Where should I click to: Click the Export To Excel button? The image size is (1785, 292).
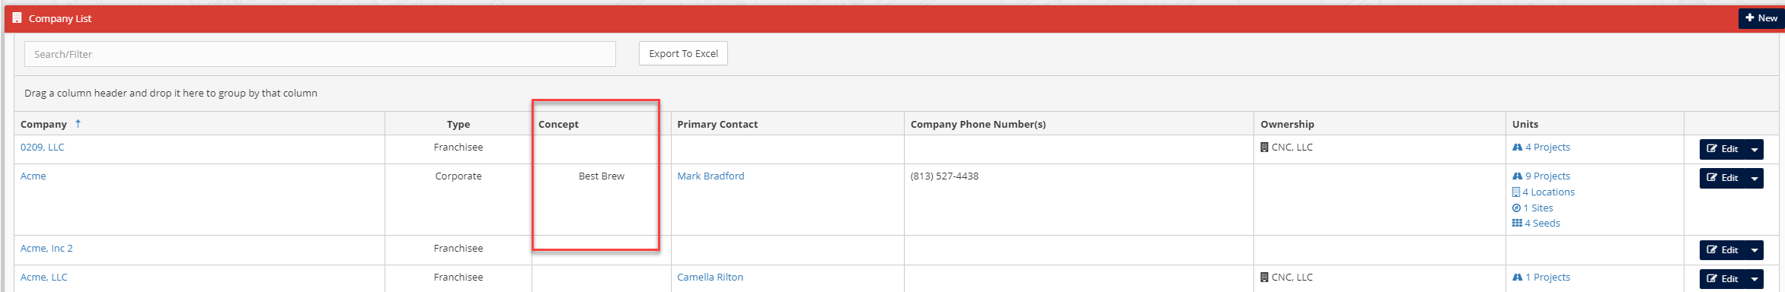[683, 53]
